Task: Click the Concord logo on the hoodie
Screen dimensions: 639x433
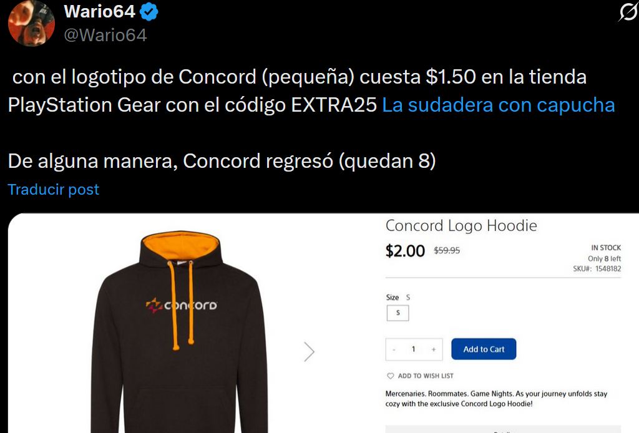Action: coord(182,305)
